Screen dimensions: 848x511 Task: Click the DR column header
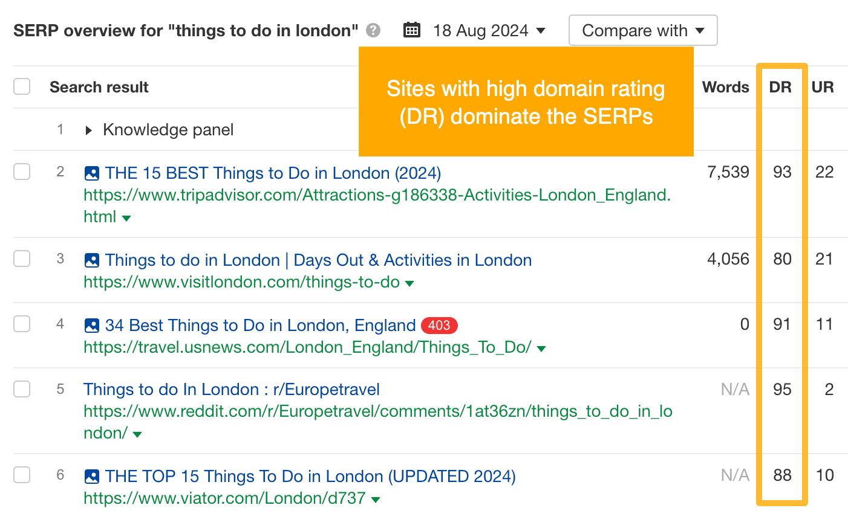(780, 86)
